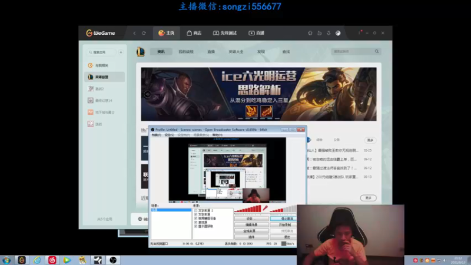Open the ice六光明运营 banner
The width and height of the screenshot is (471, 265).
[258, 94]
